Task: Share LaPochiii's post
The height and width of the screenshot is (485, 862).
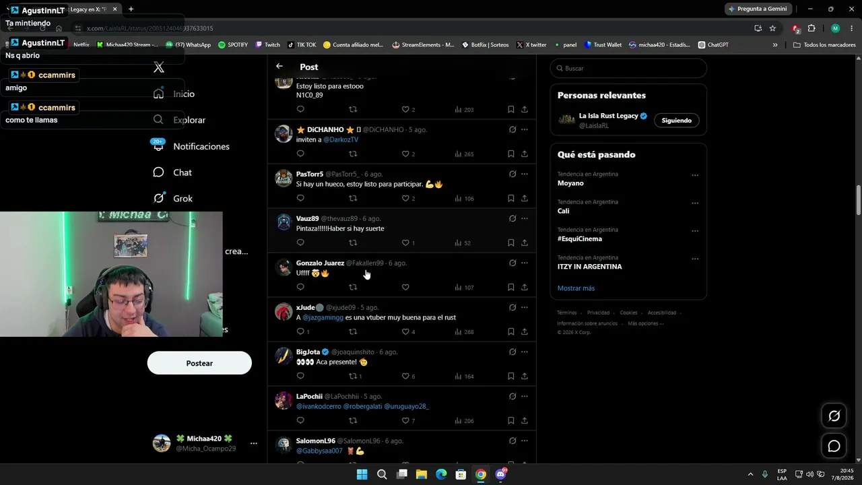Action: 525,420
